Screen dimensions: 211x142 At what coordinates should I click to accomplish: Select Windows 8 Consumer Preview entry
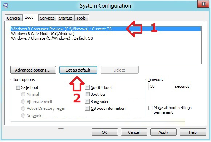point(106,29)
